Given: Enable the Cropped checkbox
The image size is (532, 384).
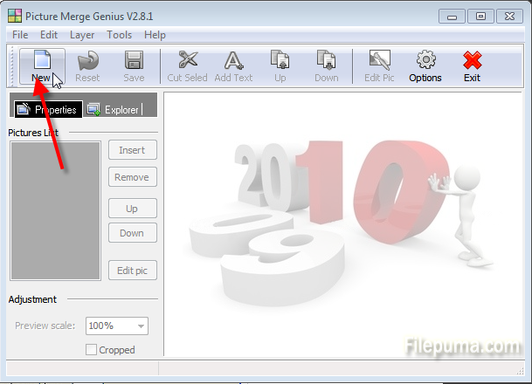Looking at the screenshot, I should [92, 350].
